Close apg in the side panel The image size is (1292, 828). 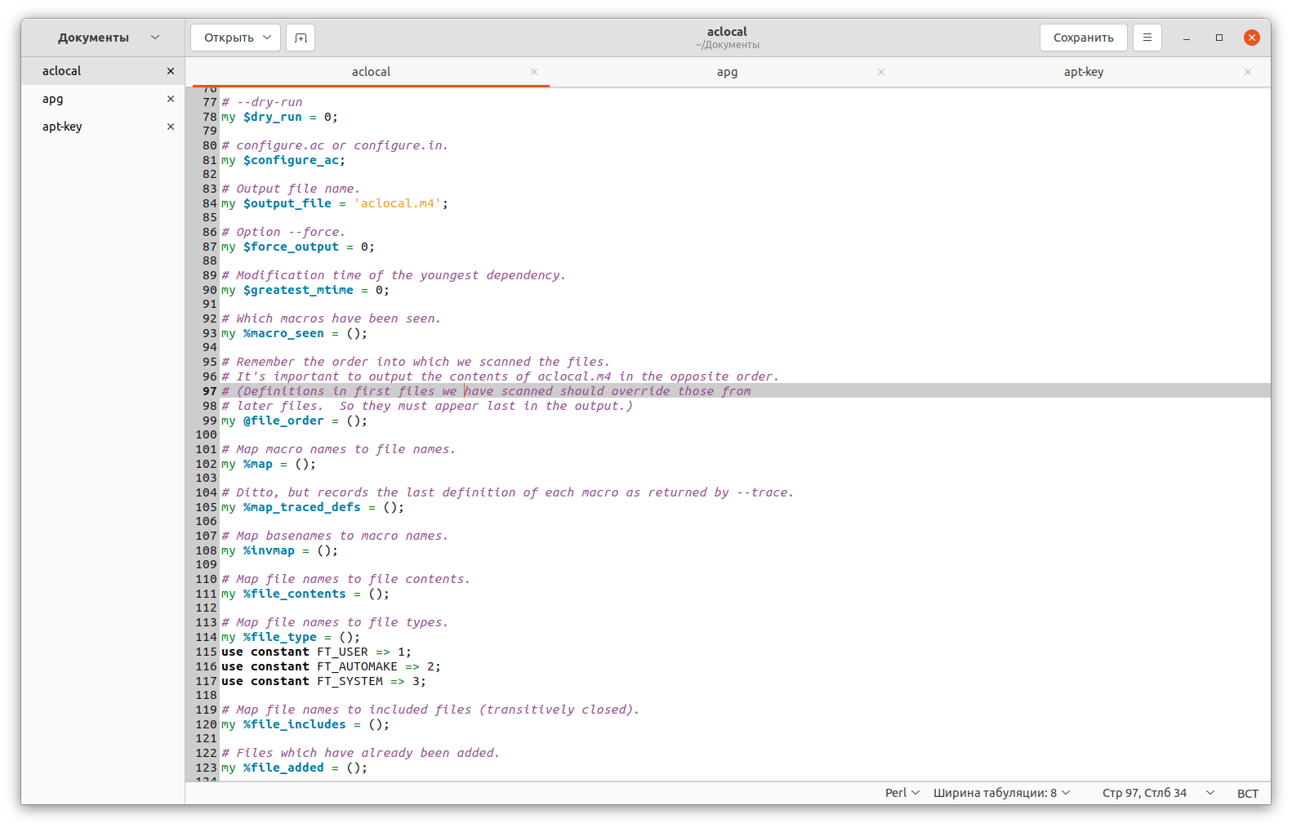coord(171,99)
